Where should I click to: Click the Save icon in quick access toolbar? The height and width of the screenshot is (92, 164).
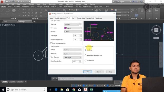(13, 2)
